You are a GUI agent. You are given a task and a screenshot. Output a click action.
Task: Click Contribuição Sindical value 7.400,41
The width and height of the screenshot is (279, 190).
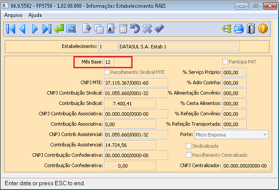[x=130, y=104]
